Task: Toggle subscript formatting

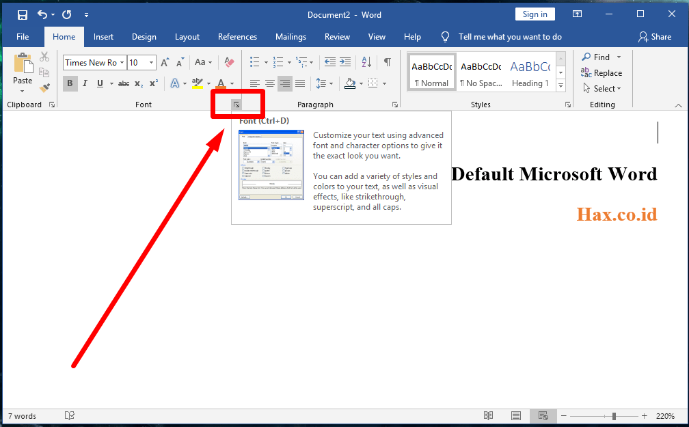Action: [x=138, y=83]
